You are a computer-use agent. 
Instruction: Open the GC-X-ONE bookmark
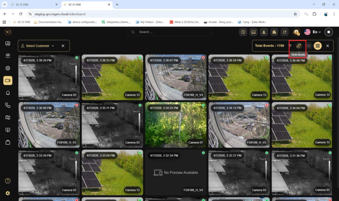[22, 22]
